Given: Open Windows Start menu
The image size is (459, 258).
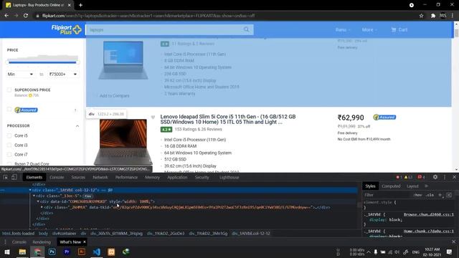Looking at the screenshot, I should 7,252.
